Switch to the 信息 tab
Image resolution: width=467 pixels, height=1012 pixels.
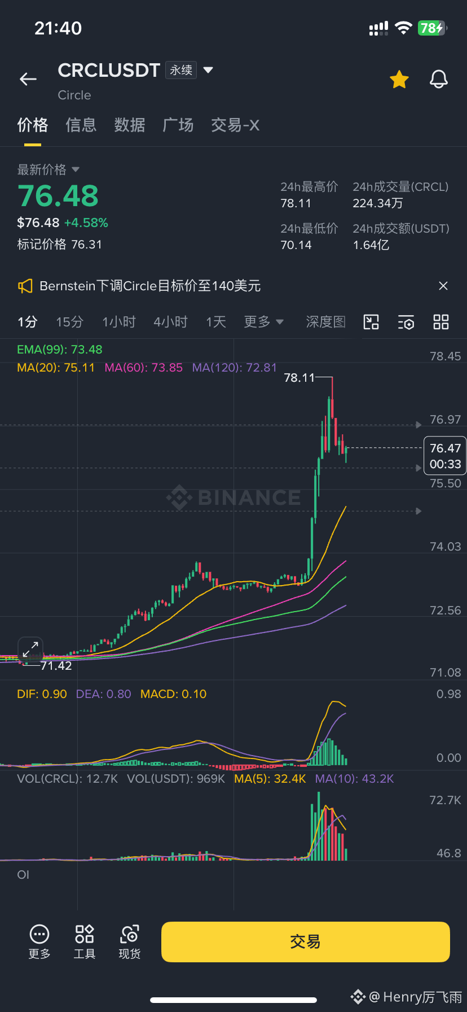coord(81,125)
